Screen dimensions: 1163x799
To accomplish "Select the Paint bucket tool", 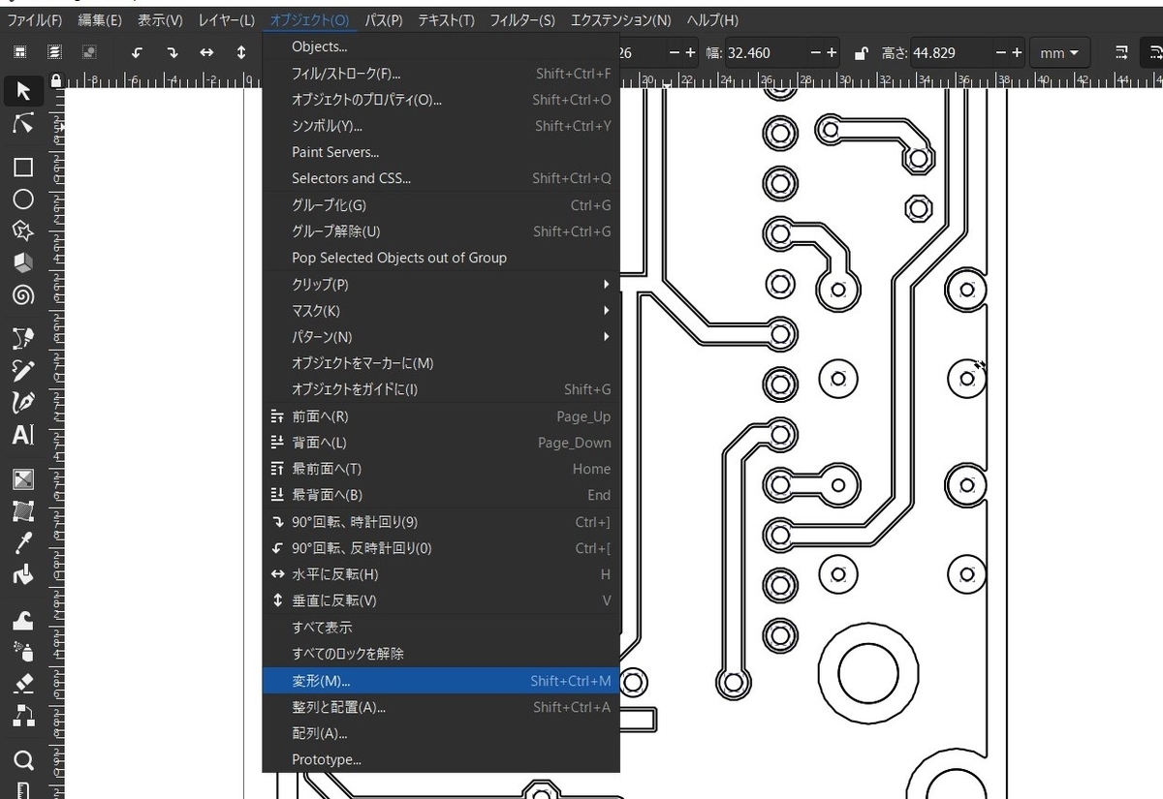I will pyautogui.click(x=23, y=575).
